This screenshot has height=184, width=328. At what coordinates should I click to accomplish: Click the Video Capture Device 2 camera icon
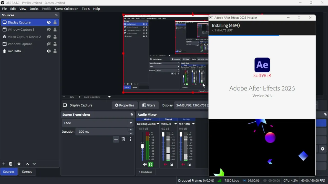tap(4, 37)
